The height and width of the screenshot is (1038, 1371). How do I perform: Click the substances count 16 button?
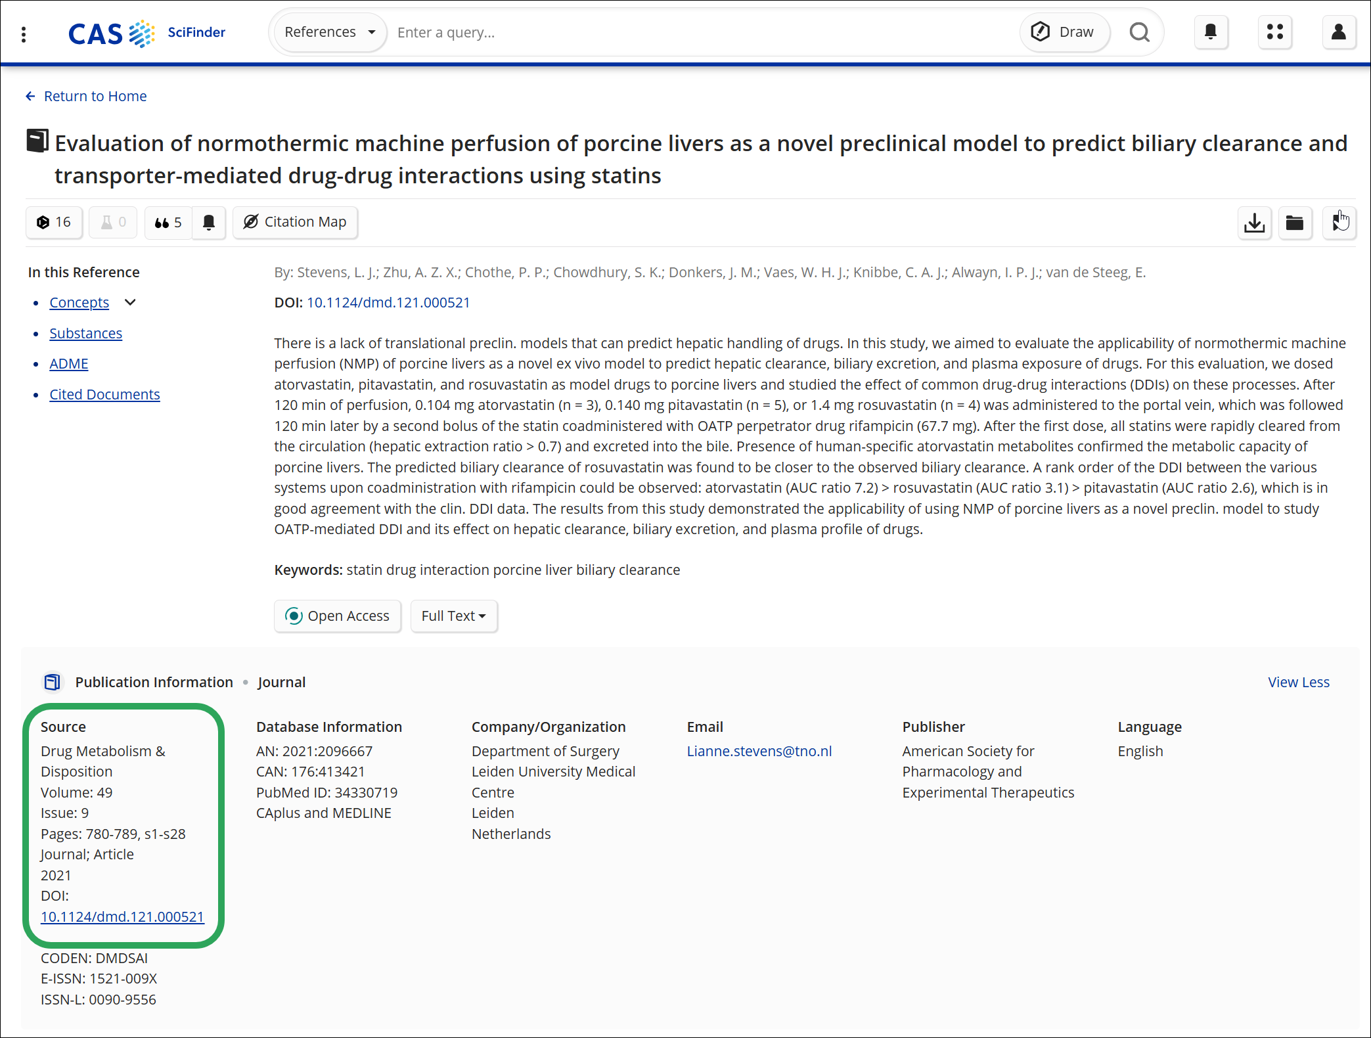54,223
